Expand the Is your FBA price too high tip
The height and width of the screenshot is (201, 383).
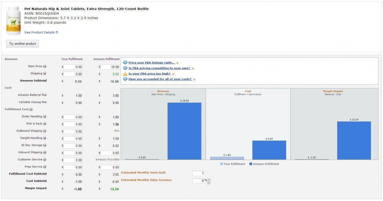tap(173, 74)
